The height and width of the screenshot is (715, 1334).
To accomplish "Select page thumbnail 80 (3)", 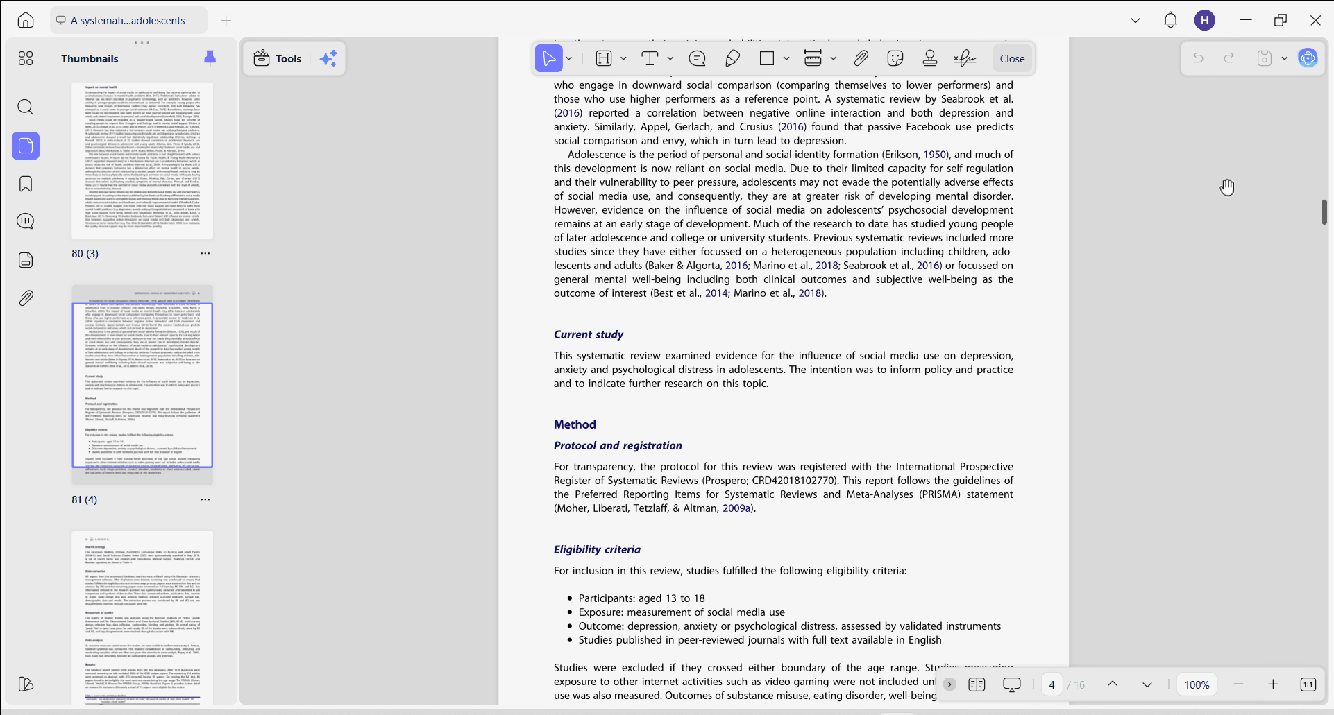I will pyautogui.click(x=142, y=161).
